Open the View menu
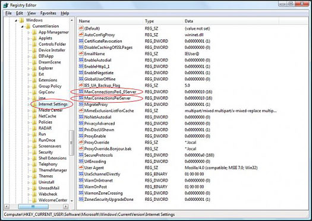 point(31,13)
